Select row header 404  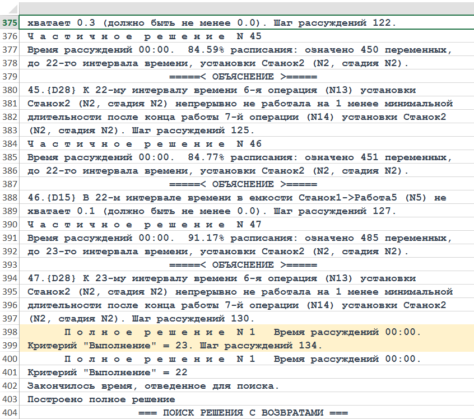click(9, 413)
